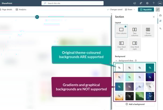Open the Page details menu item
Image resolution: width=163 pixels, height=110 pixels.
[x=6, y=10]
